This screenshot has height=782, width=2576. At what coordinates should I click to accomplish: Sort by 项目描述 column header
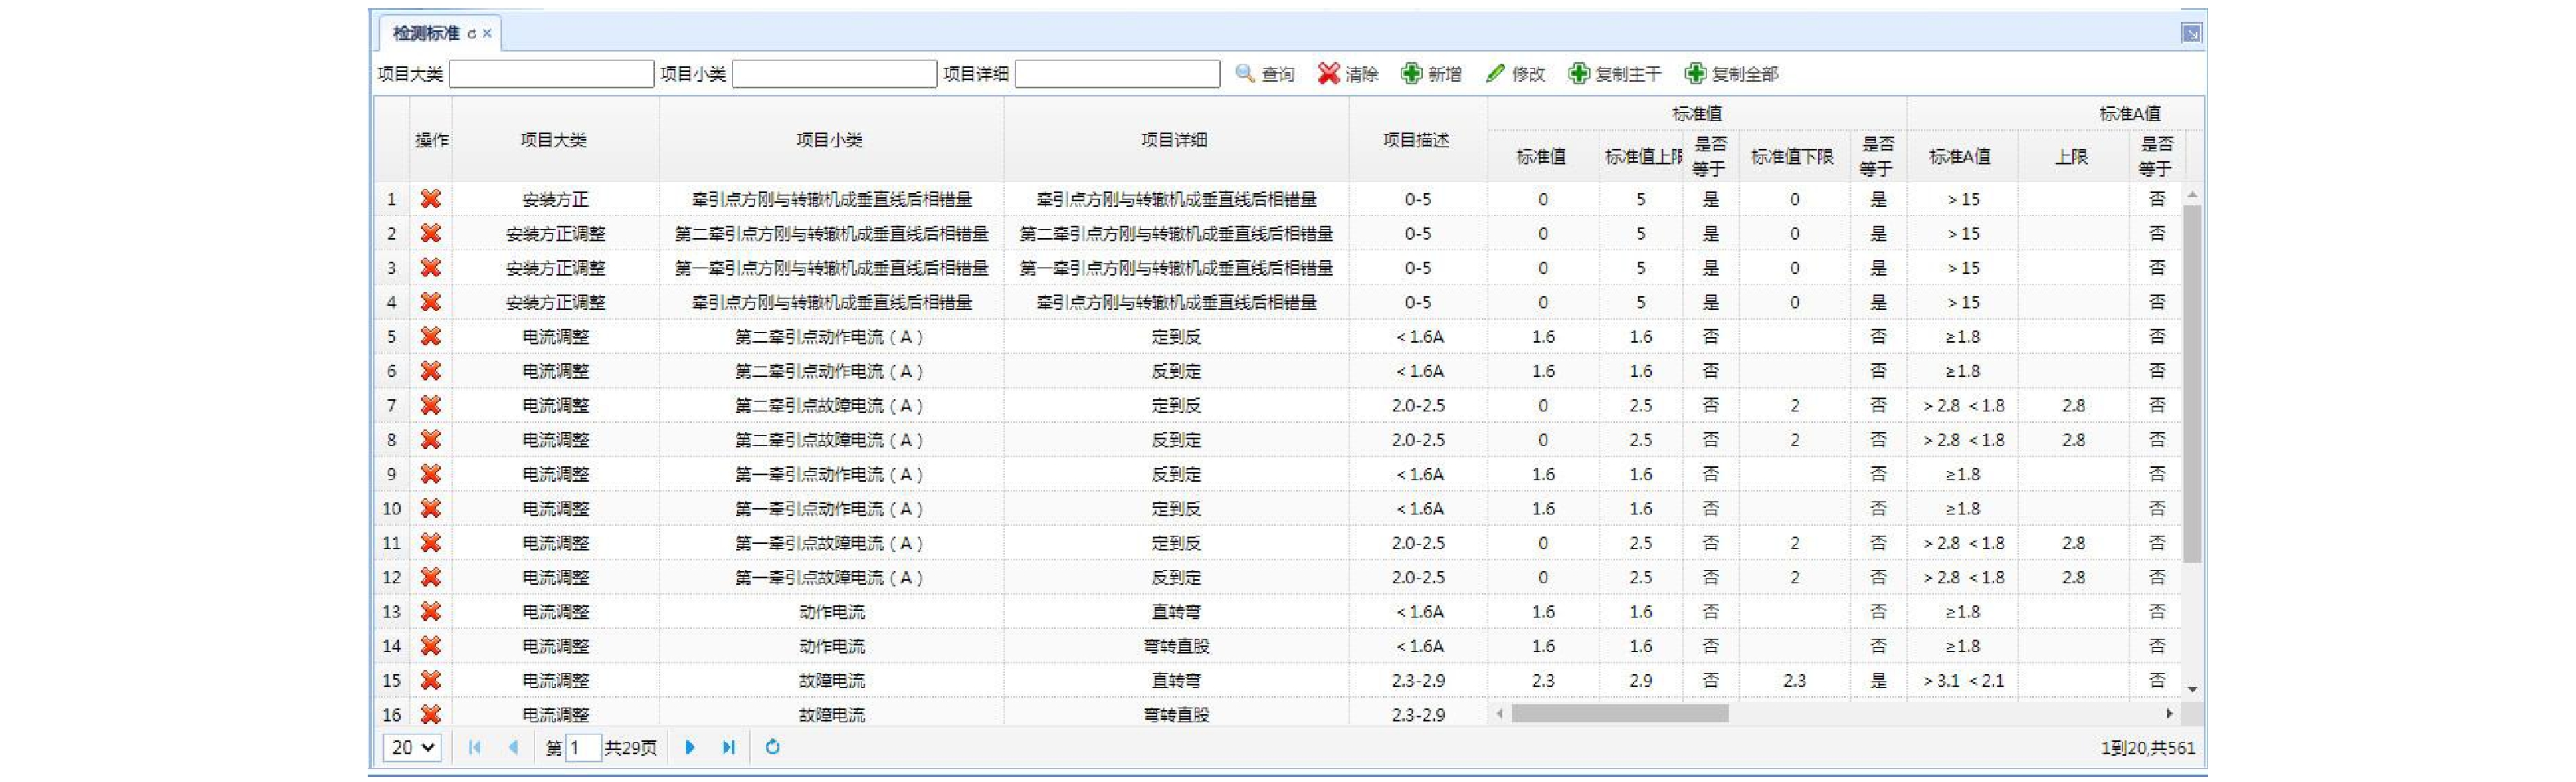pyautogui.click(x=1416, y=140)
